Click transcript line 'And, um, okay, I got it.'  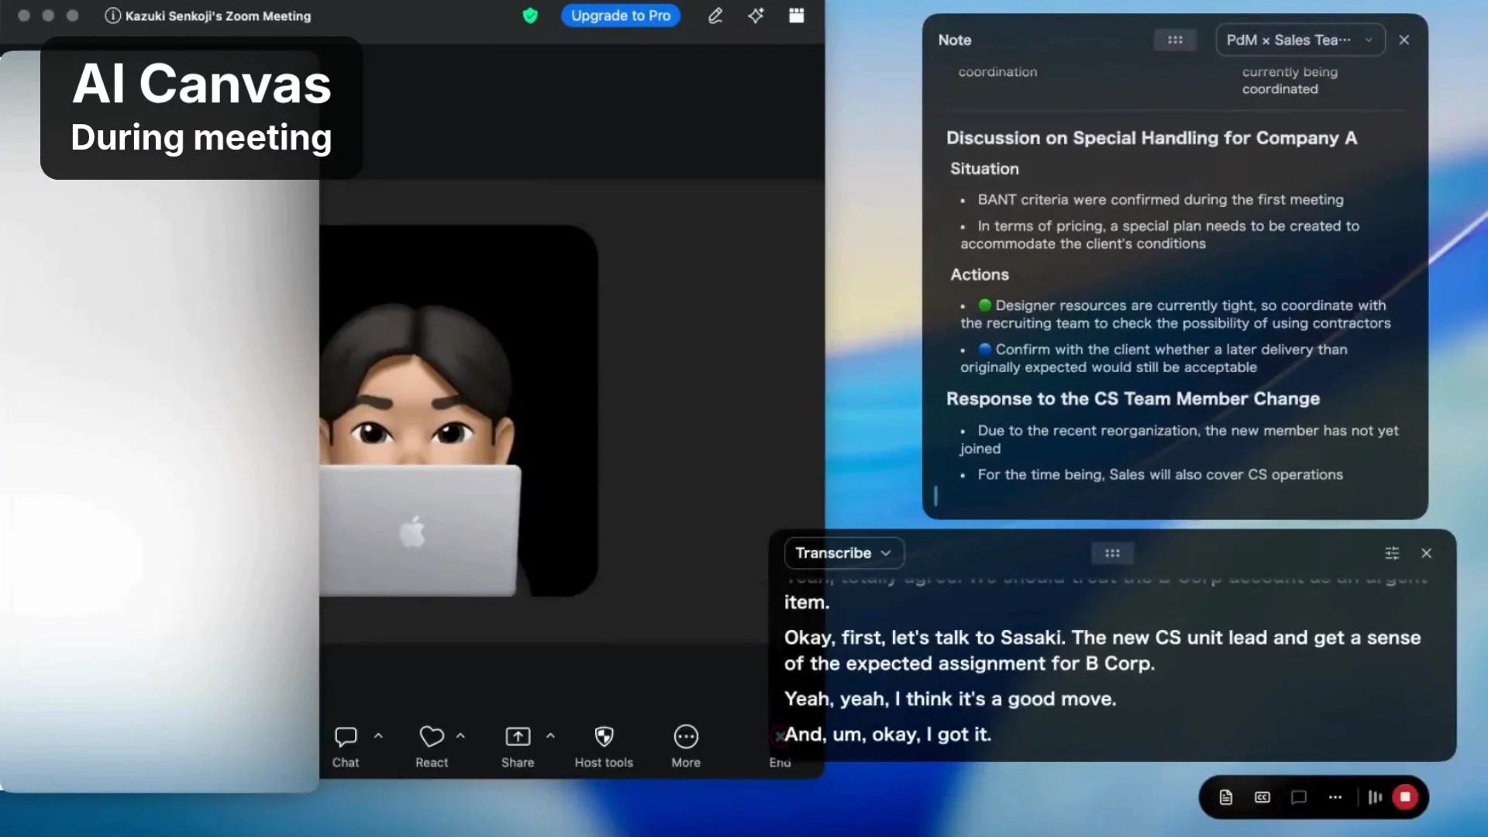click(887, 734)
